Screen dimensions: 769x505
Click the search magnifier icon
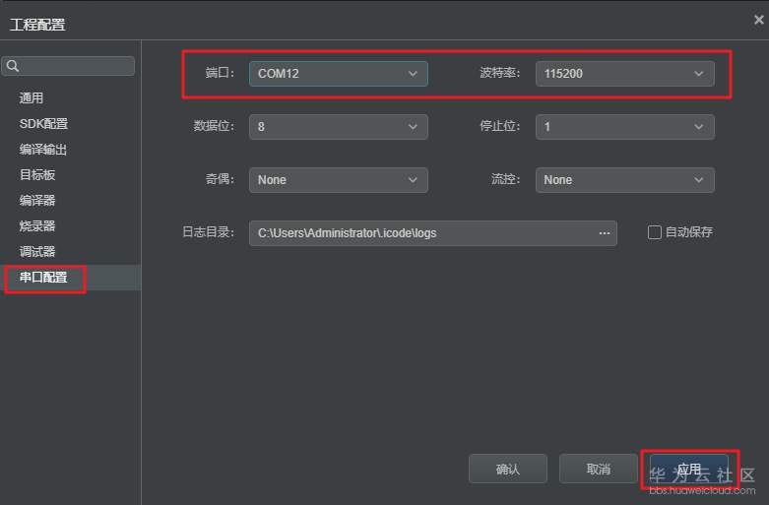pos(13,66)
